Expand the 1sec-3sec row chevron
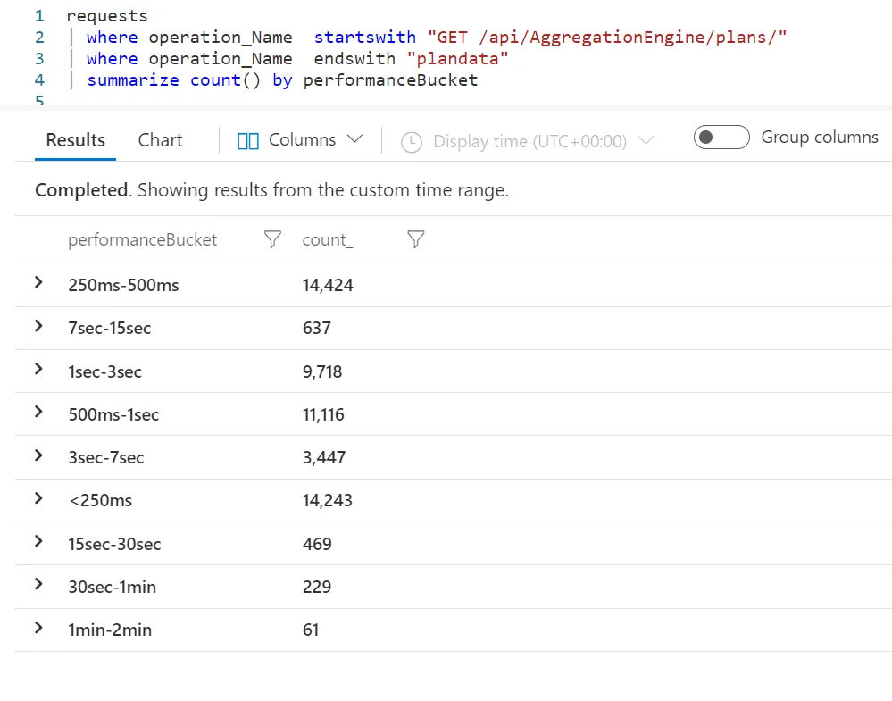Image resolution: width=892 pixels, height=701 pixels. tap(38, 370)
